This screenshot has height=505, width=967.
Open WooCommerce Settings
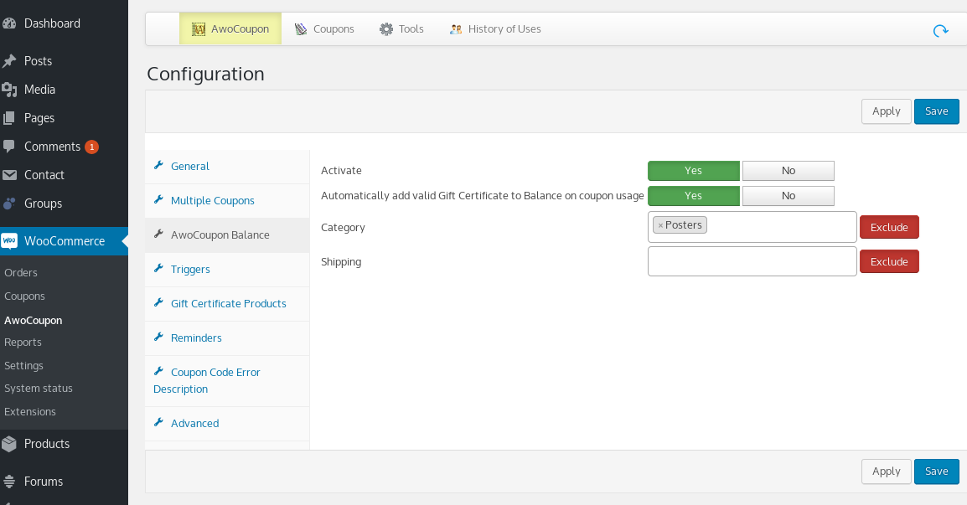(x=23, y=366)
